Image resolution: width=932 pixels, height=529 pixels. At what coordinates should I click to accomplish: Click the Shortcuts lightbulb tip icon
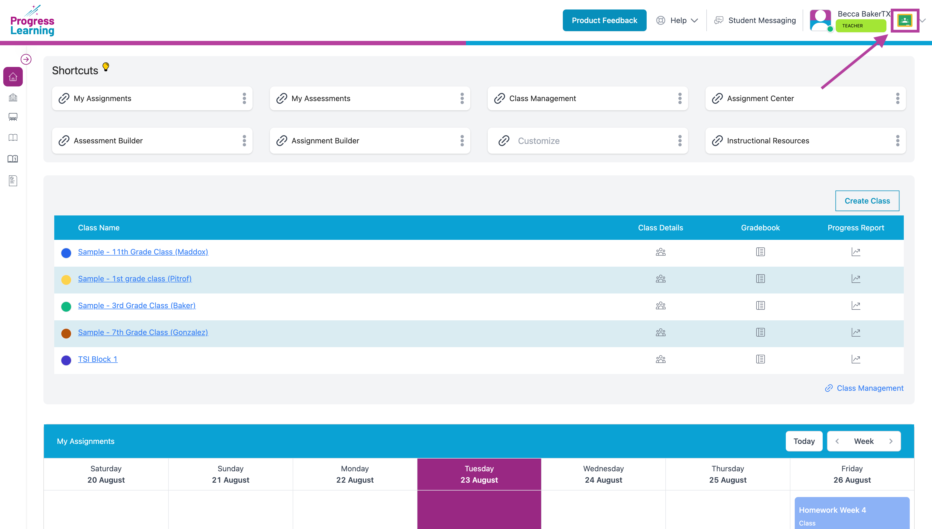pyautogui.click(x=106, y=67)
